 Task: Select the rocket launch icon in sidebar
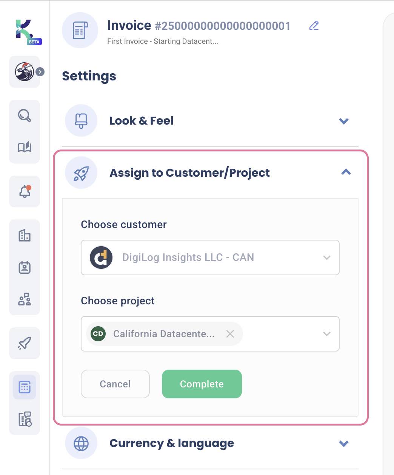coord(24,343)
